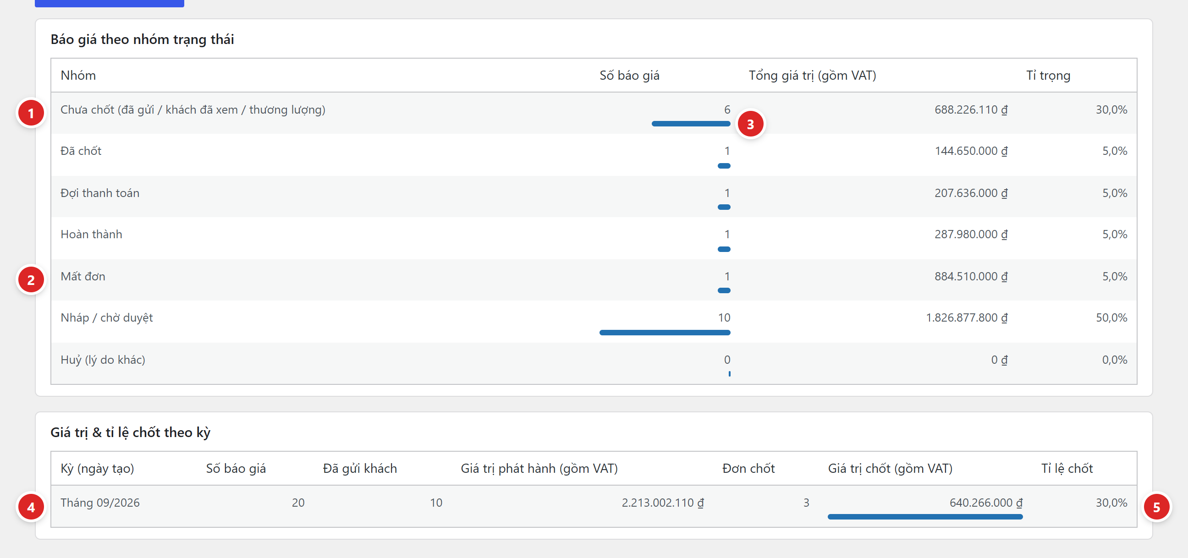The width and height of the screenshot is (1188, 558).
Task: Select the "Tháng 09/2026" period cell
Action: (x=99, y=503)
